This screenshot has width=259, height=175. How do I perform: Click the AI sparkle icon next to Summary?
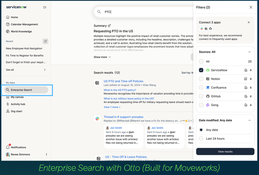click(109, 26)
